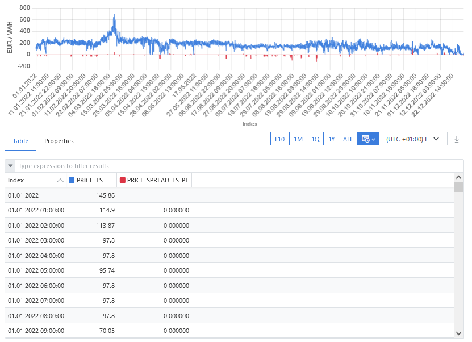The image size is (472, 342).
Task: Select the L10 range toggle
Action: (x=279, y=139)
